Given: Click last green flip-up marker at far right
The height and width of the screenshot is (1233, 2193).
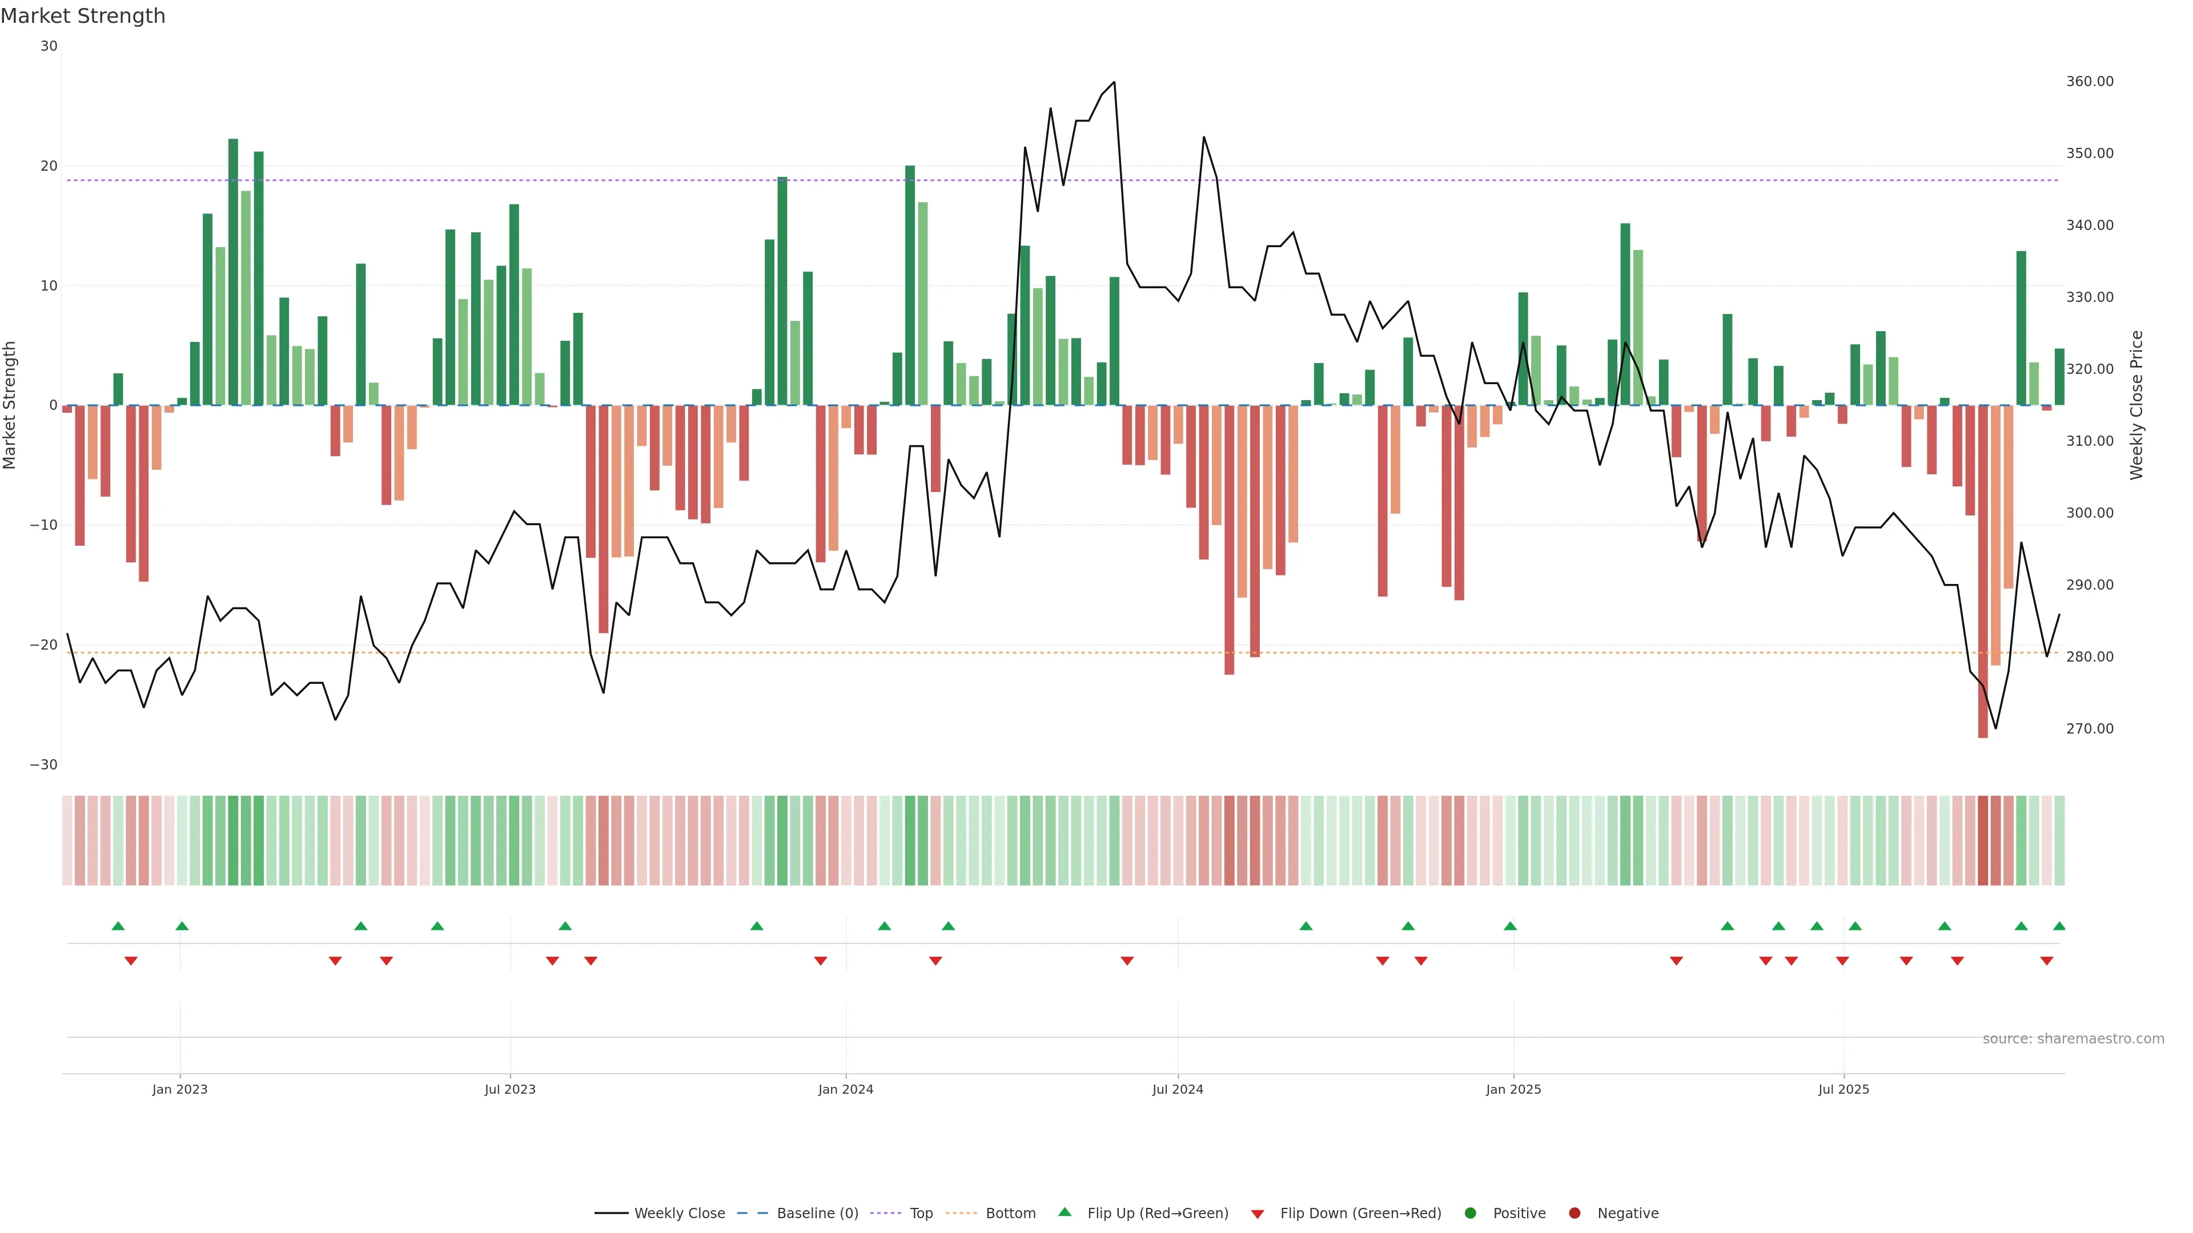Looking at the screenshot, I should click(x=2058, y=926).
